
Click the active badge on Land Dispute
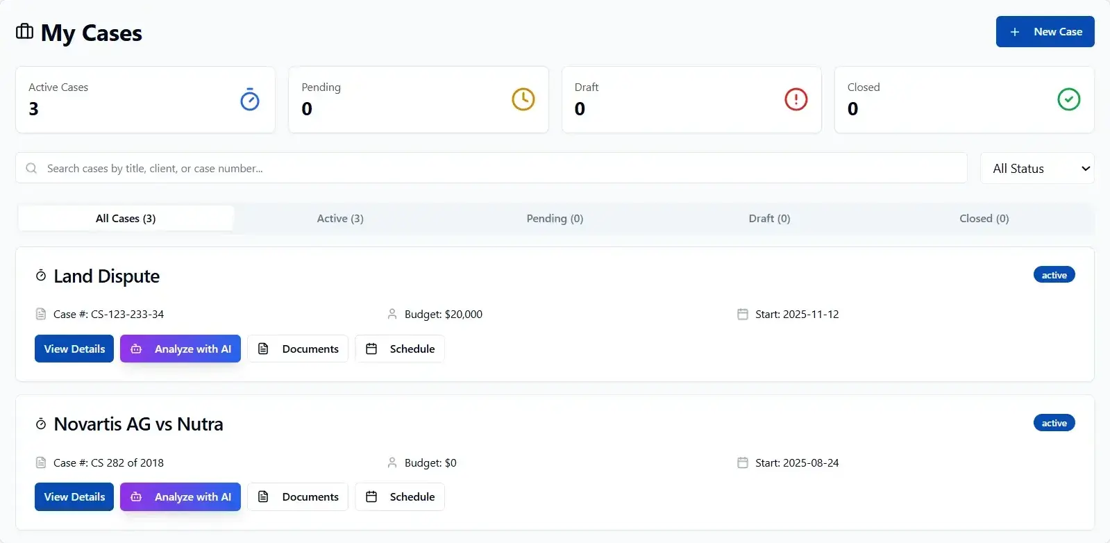[x=1054, y=275]
